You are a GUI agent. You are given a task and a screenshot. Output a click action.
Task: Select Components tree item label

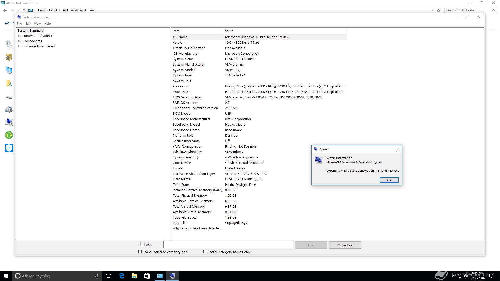coord(32,41)
